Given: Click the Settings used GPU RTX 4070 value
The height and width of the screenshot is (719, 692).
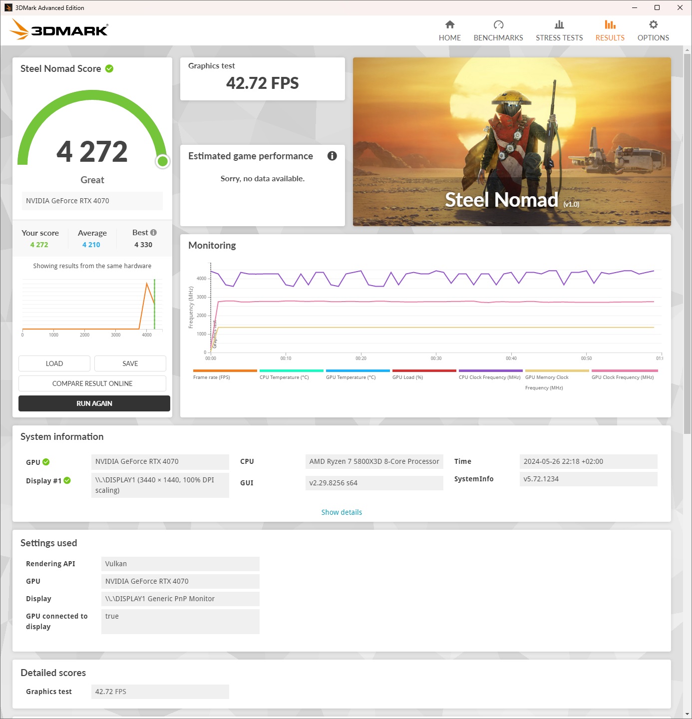Looking at the screenshot, I should (180, 581).
